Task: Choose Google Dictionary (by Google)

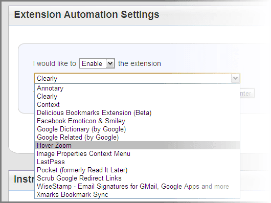Action: 137,129
